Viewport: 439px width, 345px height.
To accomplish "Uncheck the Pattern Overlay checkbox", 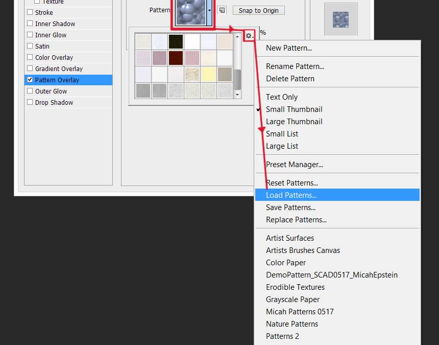I will (30, 80).
